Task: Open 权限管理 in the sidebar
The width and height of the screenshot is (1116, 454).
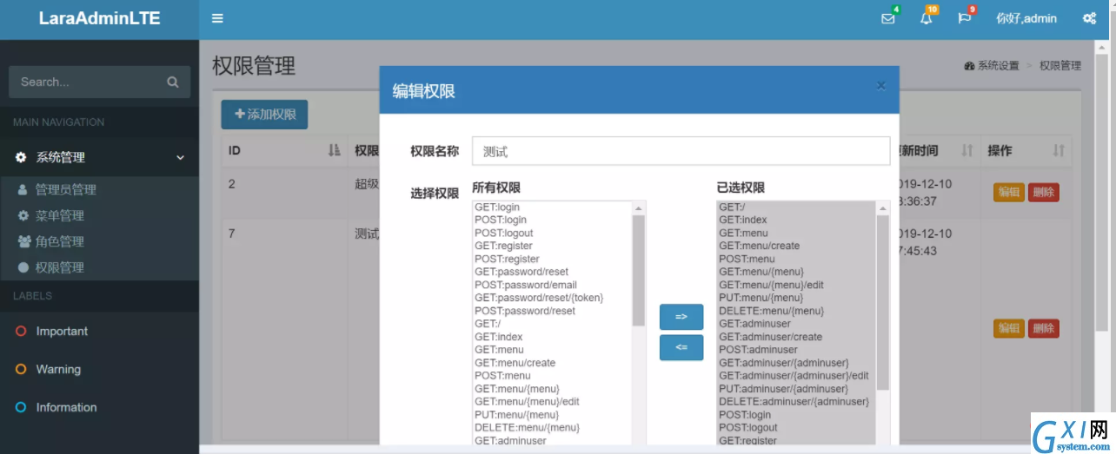Action: coord(59,268)
